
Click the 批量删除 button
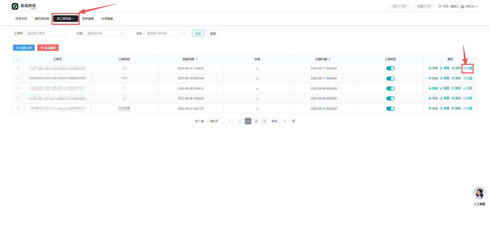coord(48,48)
